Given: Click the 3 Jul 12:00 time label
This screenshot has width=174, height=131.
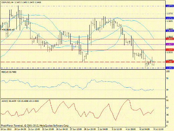Looking at the screenshot, I should coord(117,129).
